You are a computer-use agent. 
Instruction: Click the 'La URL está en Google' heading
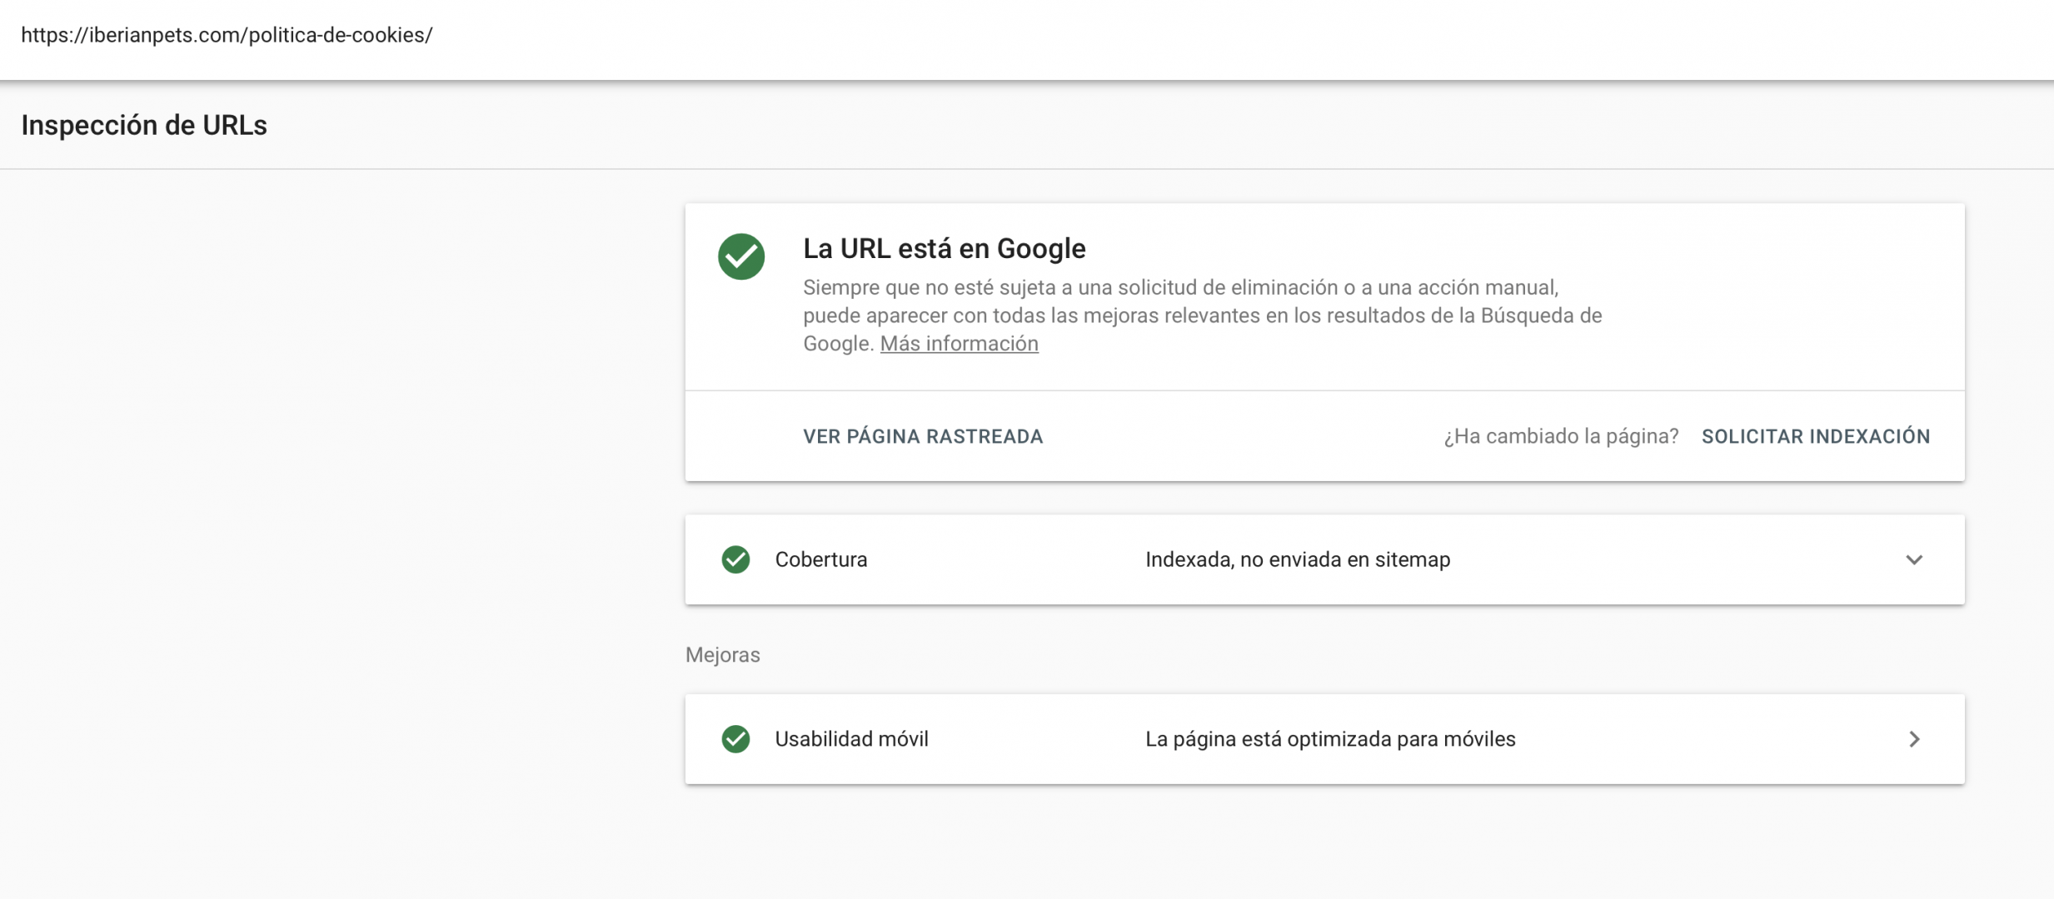(945, 248)
